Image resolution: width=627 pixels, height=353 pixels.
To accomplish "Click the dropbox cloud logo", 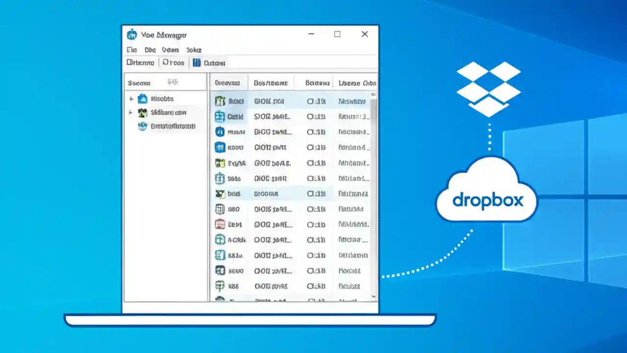I will point(486,191).
